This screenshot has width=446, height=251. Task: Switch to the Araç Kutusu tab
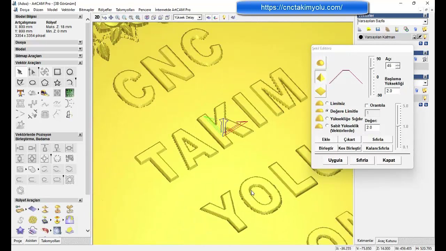pyautogui.click(x=387, y=241)
